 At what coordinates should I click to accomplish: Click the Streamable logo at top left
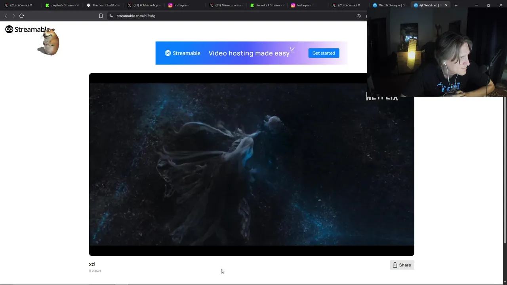[27, 29]
